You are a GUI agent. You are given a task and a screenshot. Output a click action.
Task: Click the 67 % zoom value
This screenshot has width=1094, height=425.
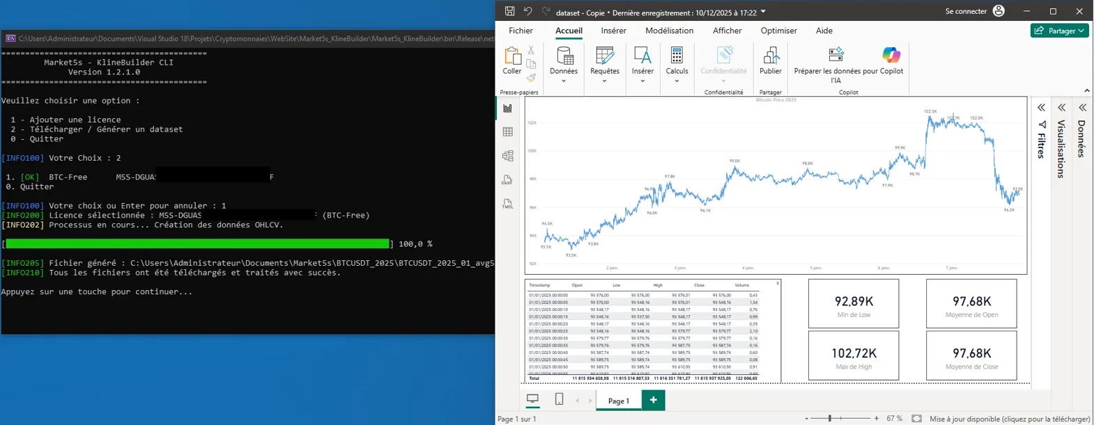894,419
